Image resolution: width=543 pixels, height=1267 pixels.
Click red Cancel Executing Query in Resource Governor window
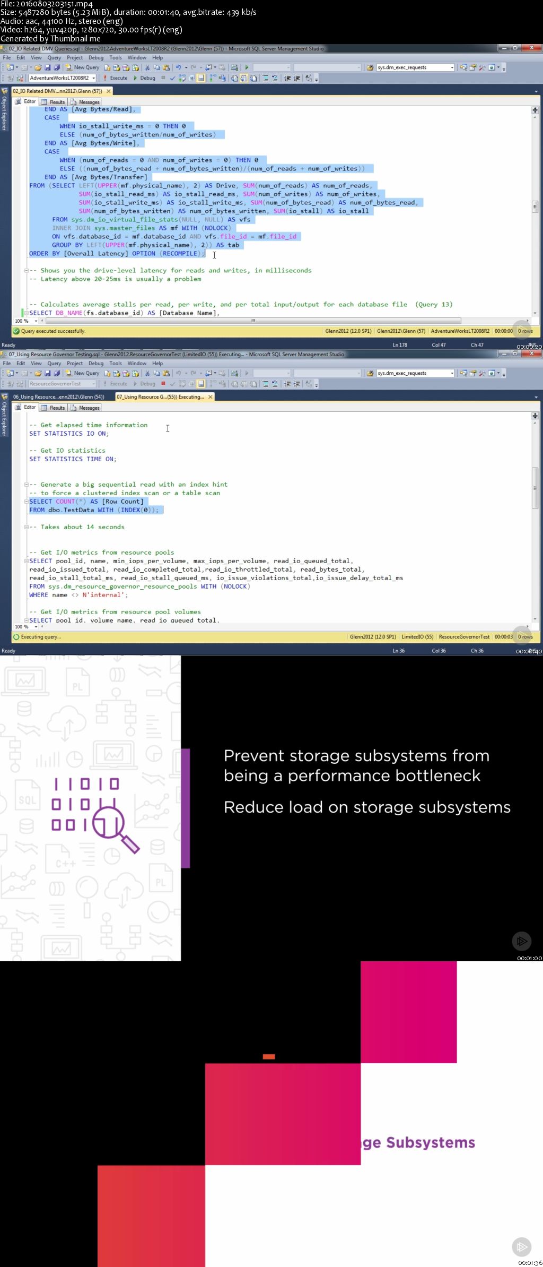(x=163, y=383)
